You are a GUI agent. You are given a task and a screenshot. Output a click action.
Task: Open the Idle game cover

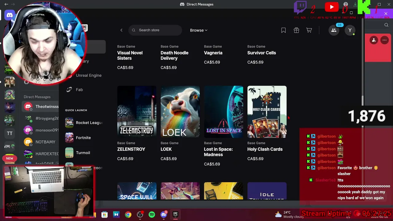[267, 191]
